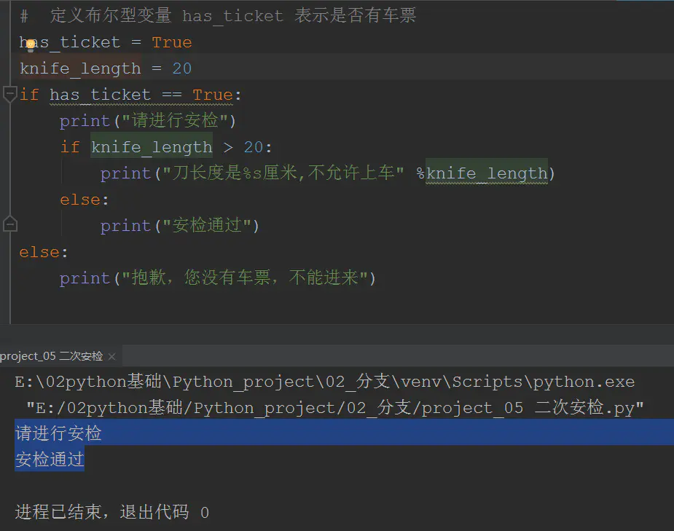Click the comment line about has_ticket

218,16
